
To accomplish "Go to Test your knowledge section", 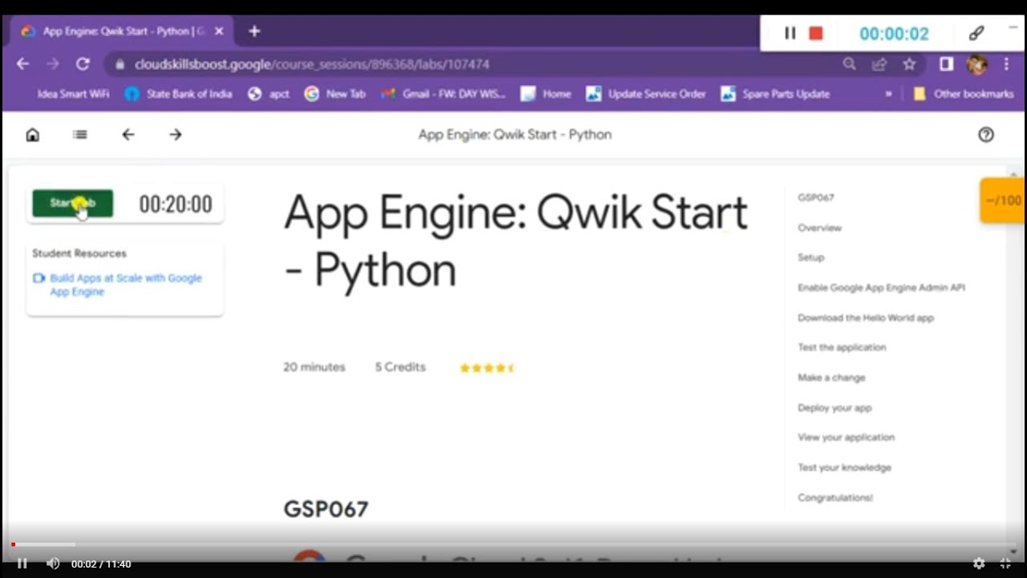I will pos(844,467).
